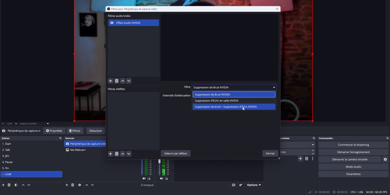
Task: Undock the Commandes panel
Action: click(x=387, y=138)
